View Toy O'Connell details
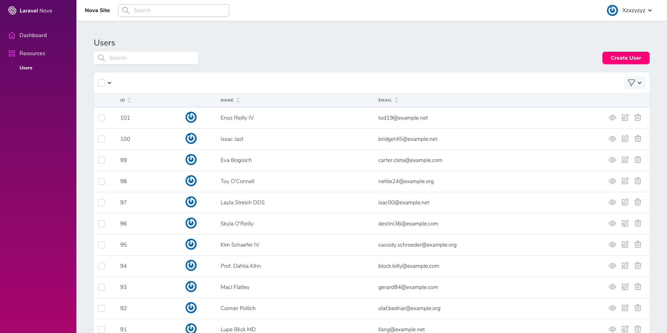This screenshot has height=333, width=667. tap(612, 181)
